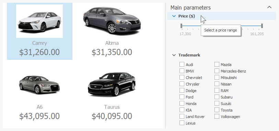Viewport: 279px width, 131px height.
Task: Click the Camry price $31,260.00
Action: click(39, 52)
